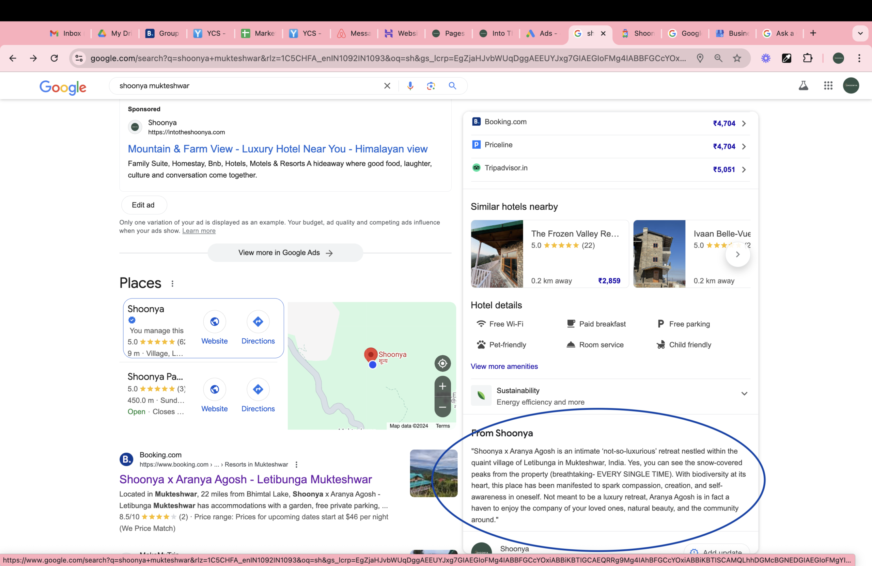Open Google Lens image search
This screenshot has height=566, width=872.
click(431, 86)
